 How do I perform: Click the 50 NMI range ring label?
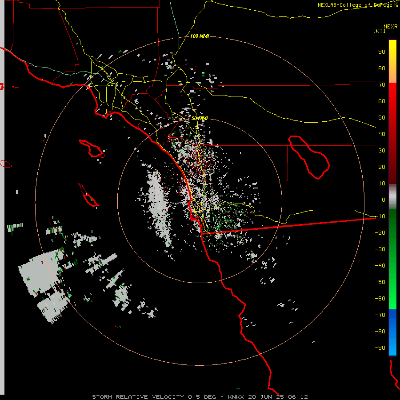point(200,118)
